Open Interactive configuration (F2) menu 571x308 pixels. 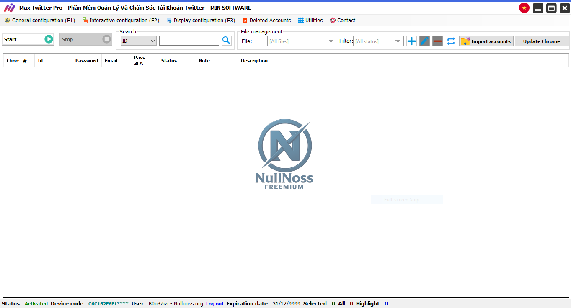click(121, 20)
